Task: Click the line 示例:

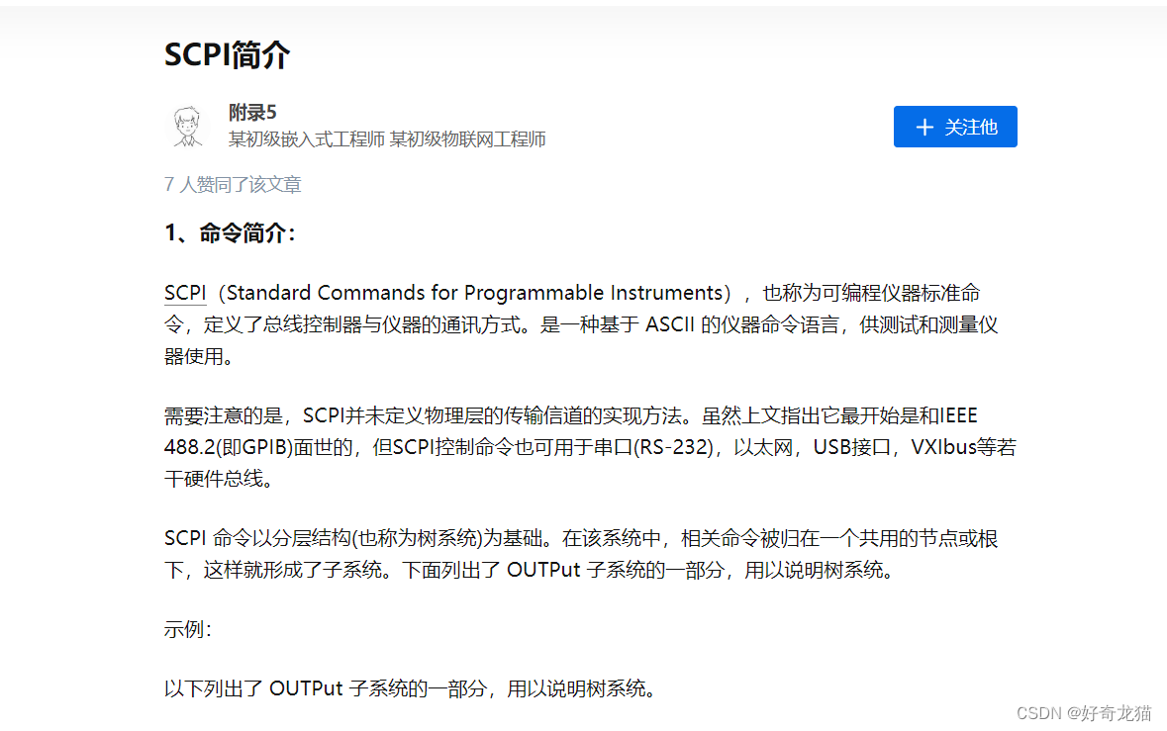Action: point(187,630)
